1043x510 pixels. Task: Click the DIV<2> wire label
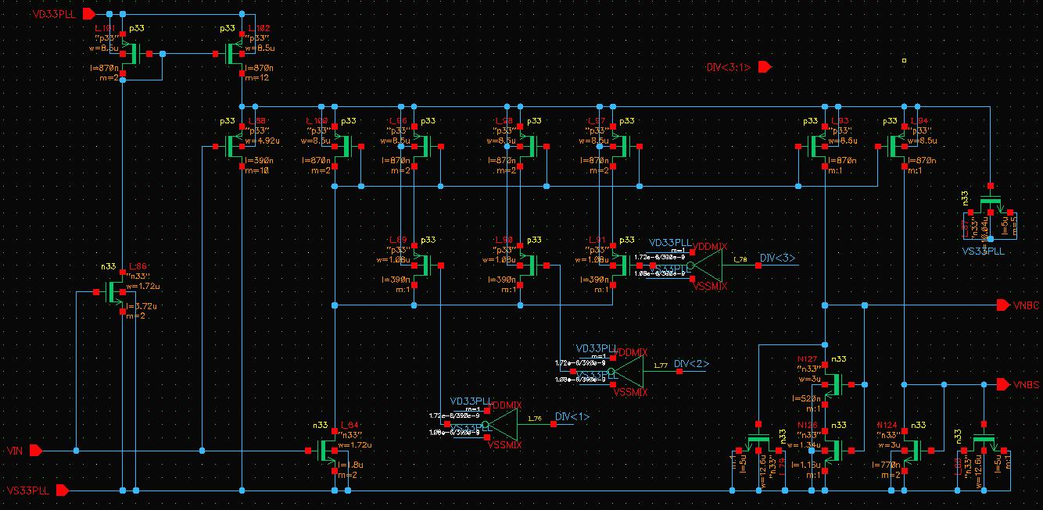pyautogui.click(x=691, y=365)
